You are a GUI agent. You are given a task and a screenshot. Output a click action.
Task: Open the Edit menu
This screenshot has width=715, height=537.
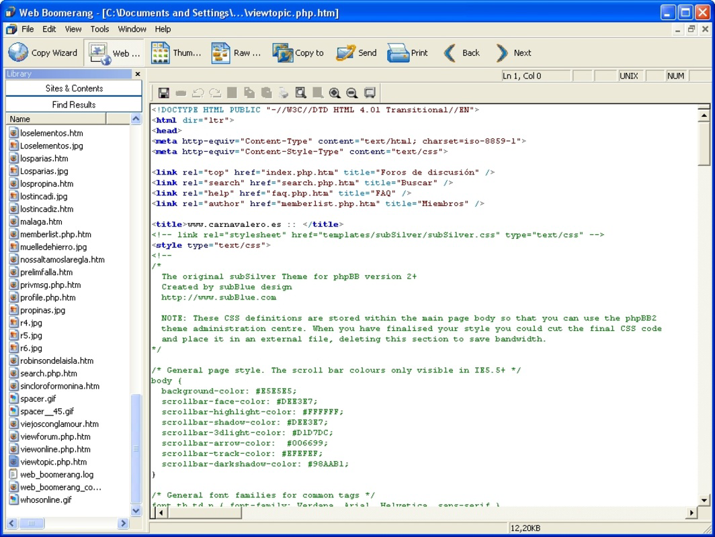pyautogui.click(x=49, y=29)
